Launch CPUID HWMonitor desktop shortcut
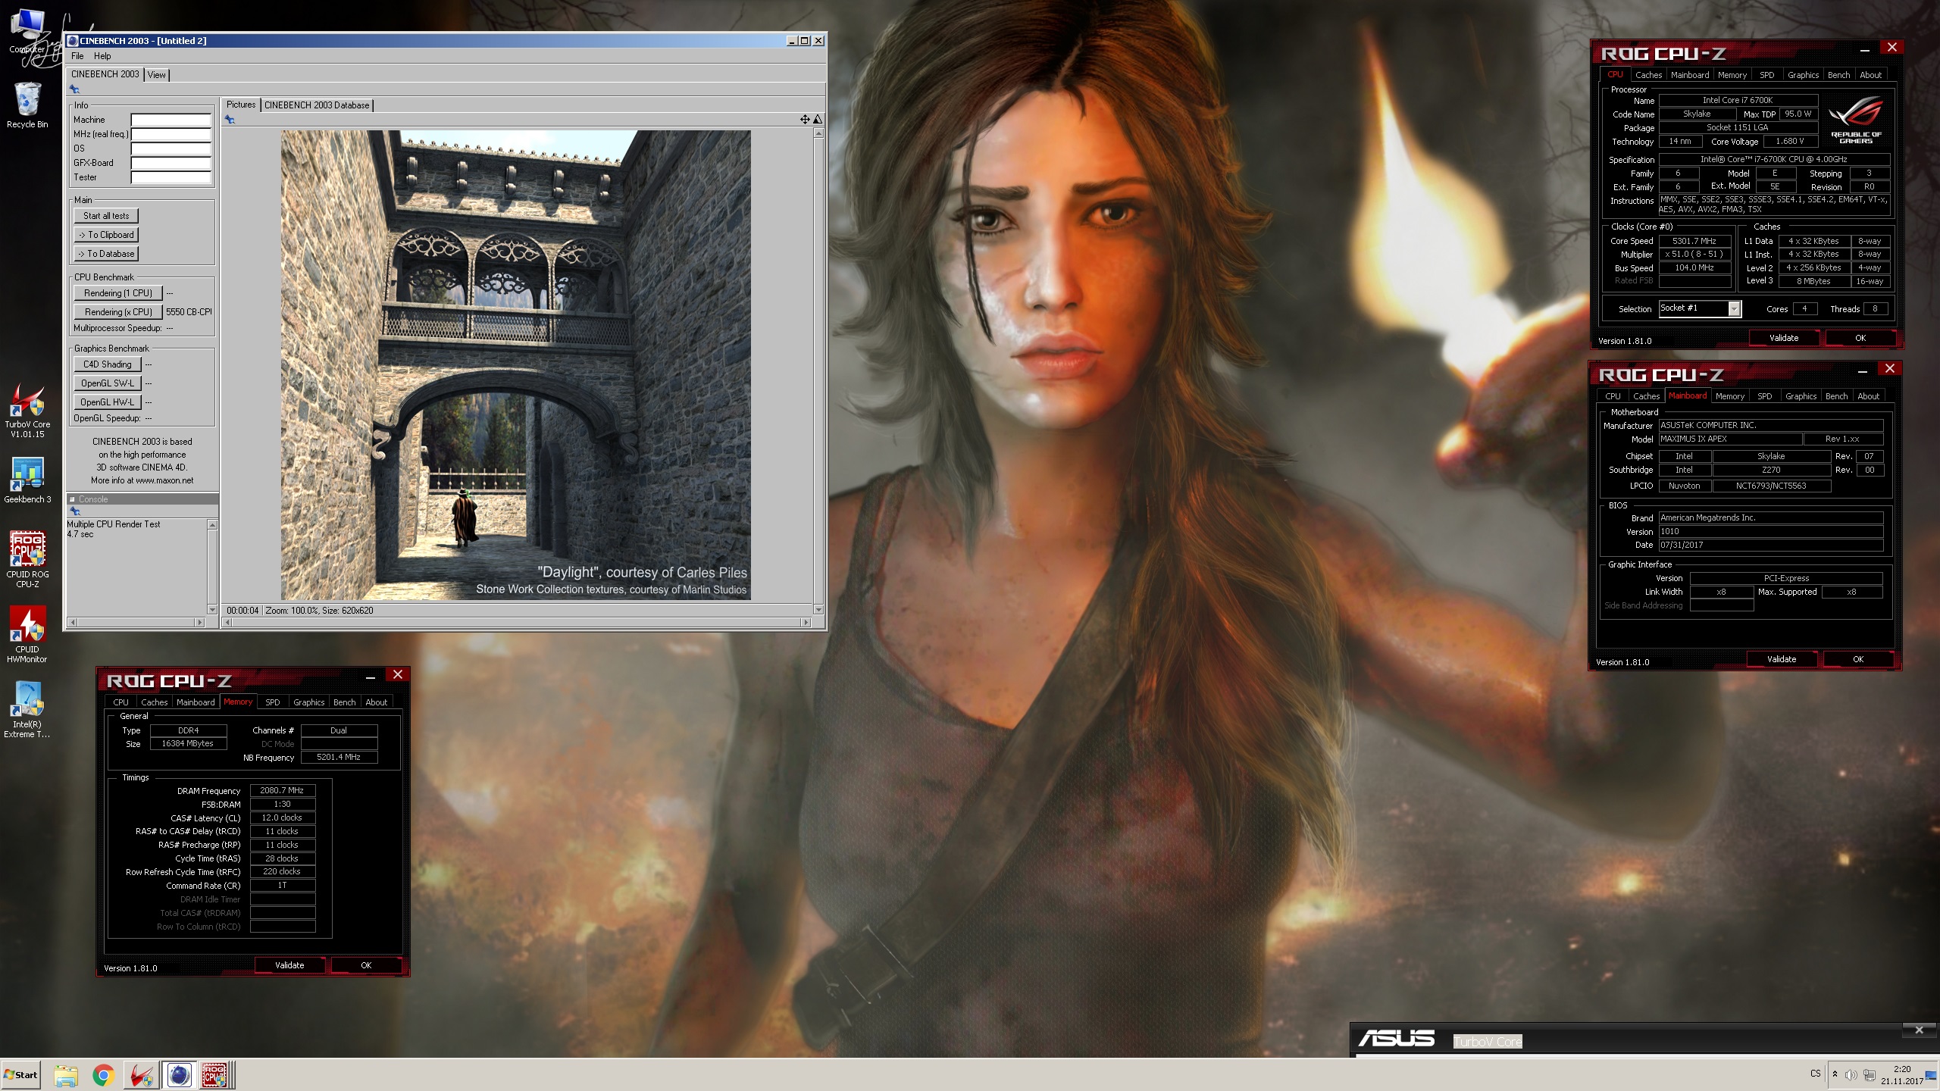Screen dimensions: 1940x1091 pos(27,634)
